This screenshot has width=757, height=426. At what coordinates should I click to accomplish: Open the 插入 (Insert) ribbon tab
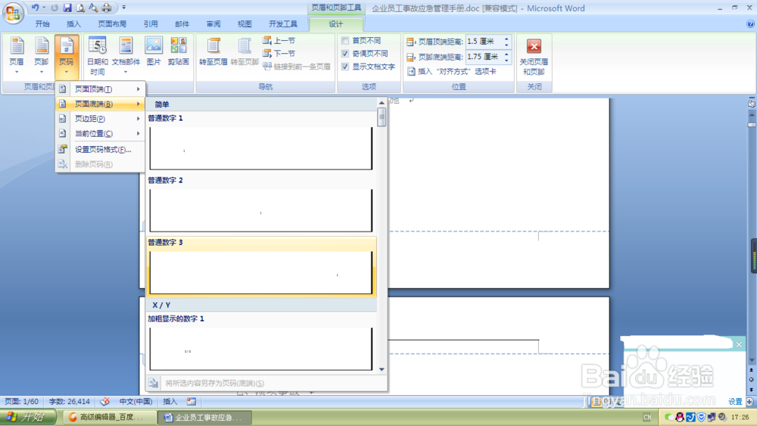coord(73,23)
